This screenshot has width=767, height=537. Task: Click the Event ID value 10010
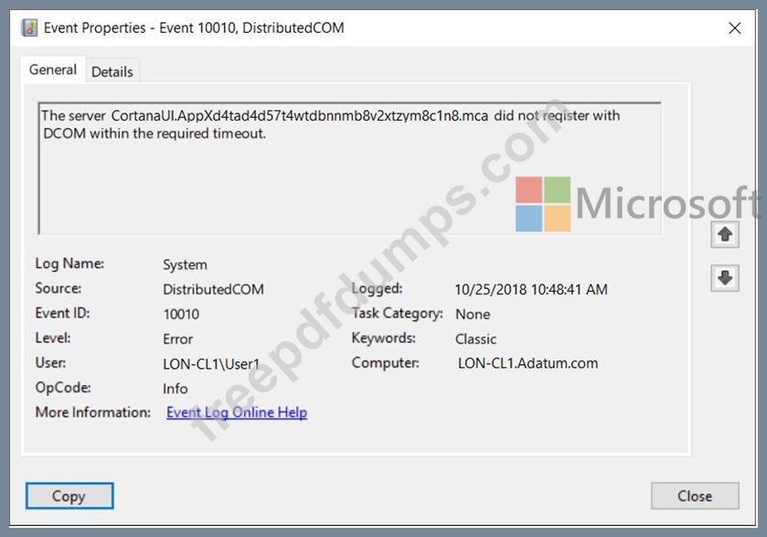[x=181, y=315]
